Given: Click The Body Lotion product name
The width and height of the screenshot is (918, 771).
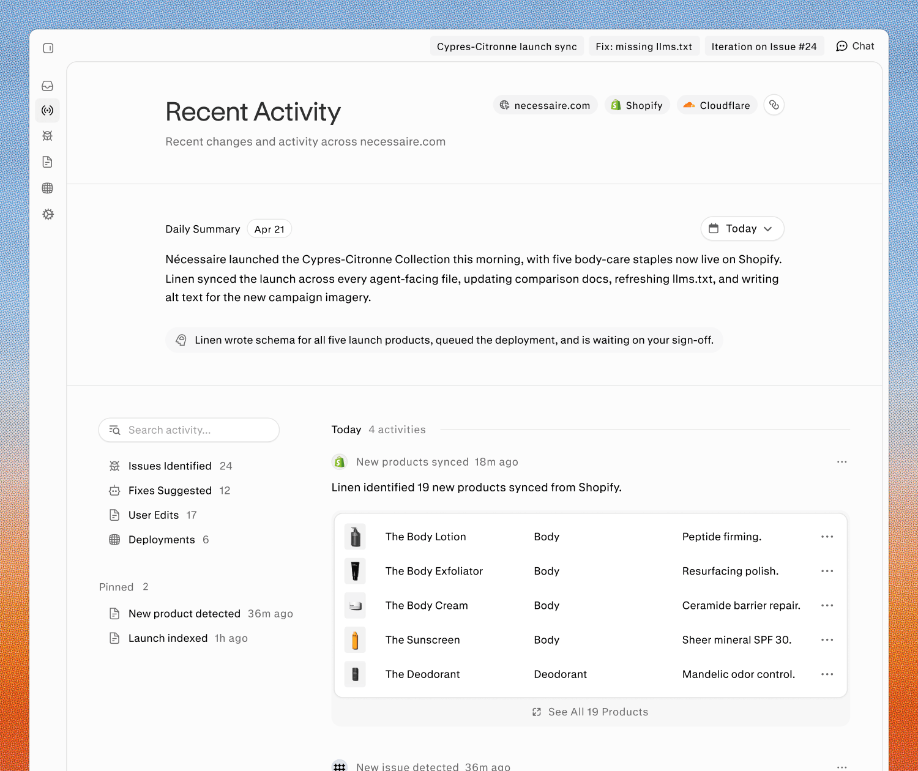Looking at the screenshot, I should click(x=426, y=537).
